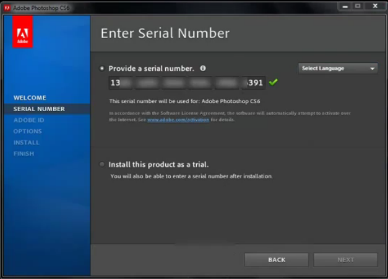
Task: Click the text 'This serial number will be used for: Adobe Photoshop CS6'
Action: click(x=184, y=101)
